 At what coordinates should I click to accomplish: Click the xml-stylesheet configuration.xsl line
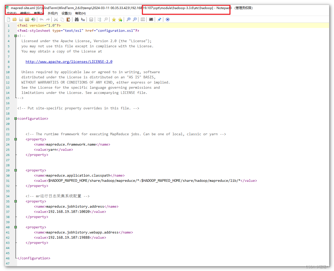pyautogui.click(x=78, y=31)
